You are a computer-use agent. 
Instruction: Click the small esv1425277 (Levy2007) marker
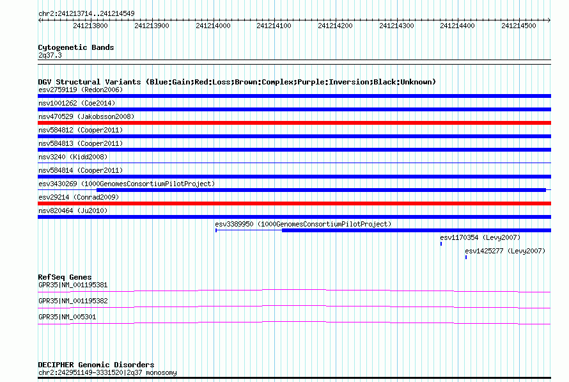tap(466, 257)
